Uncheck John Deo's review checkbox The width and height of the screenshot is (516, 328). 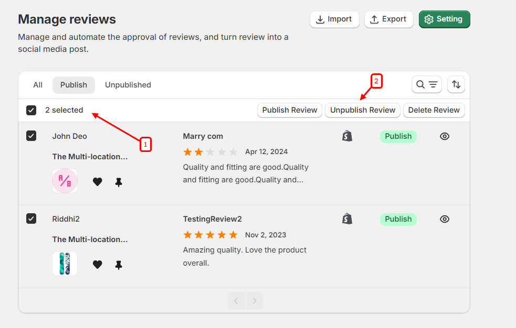coord(31,136)
